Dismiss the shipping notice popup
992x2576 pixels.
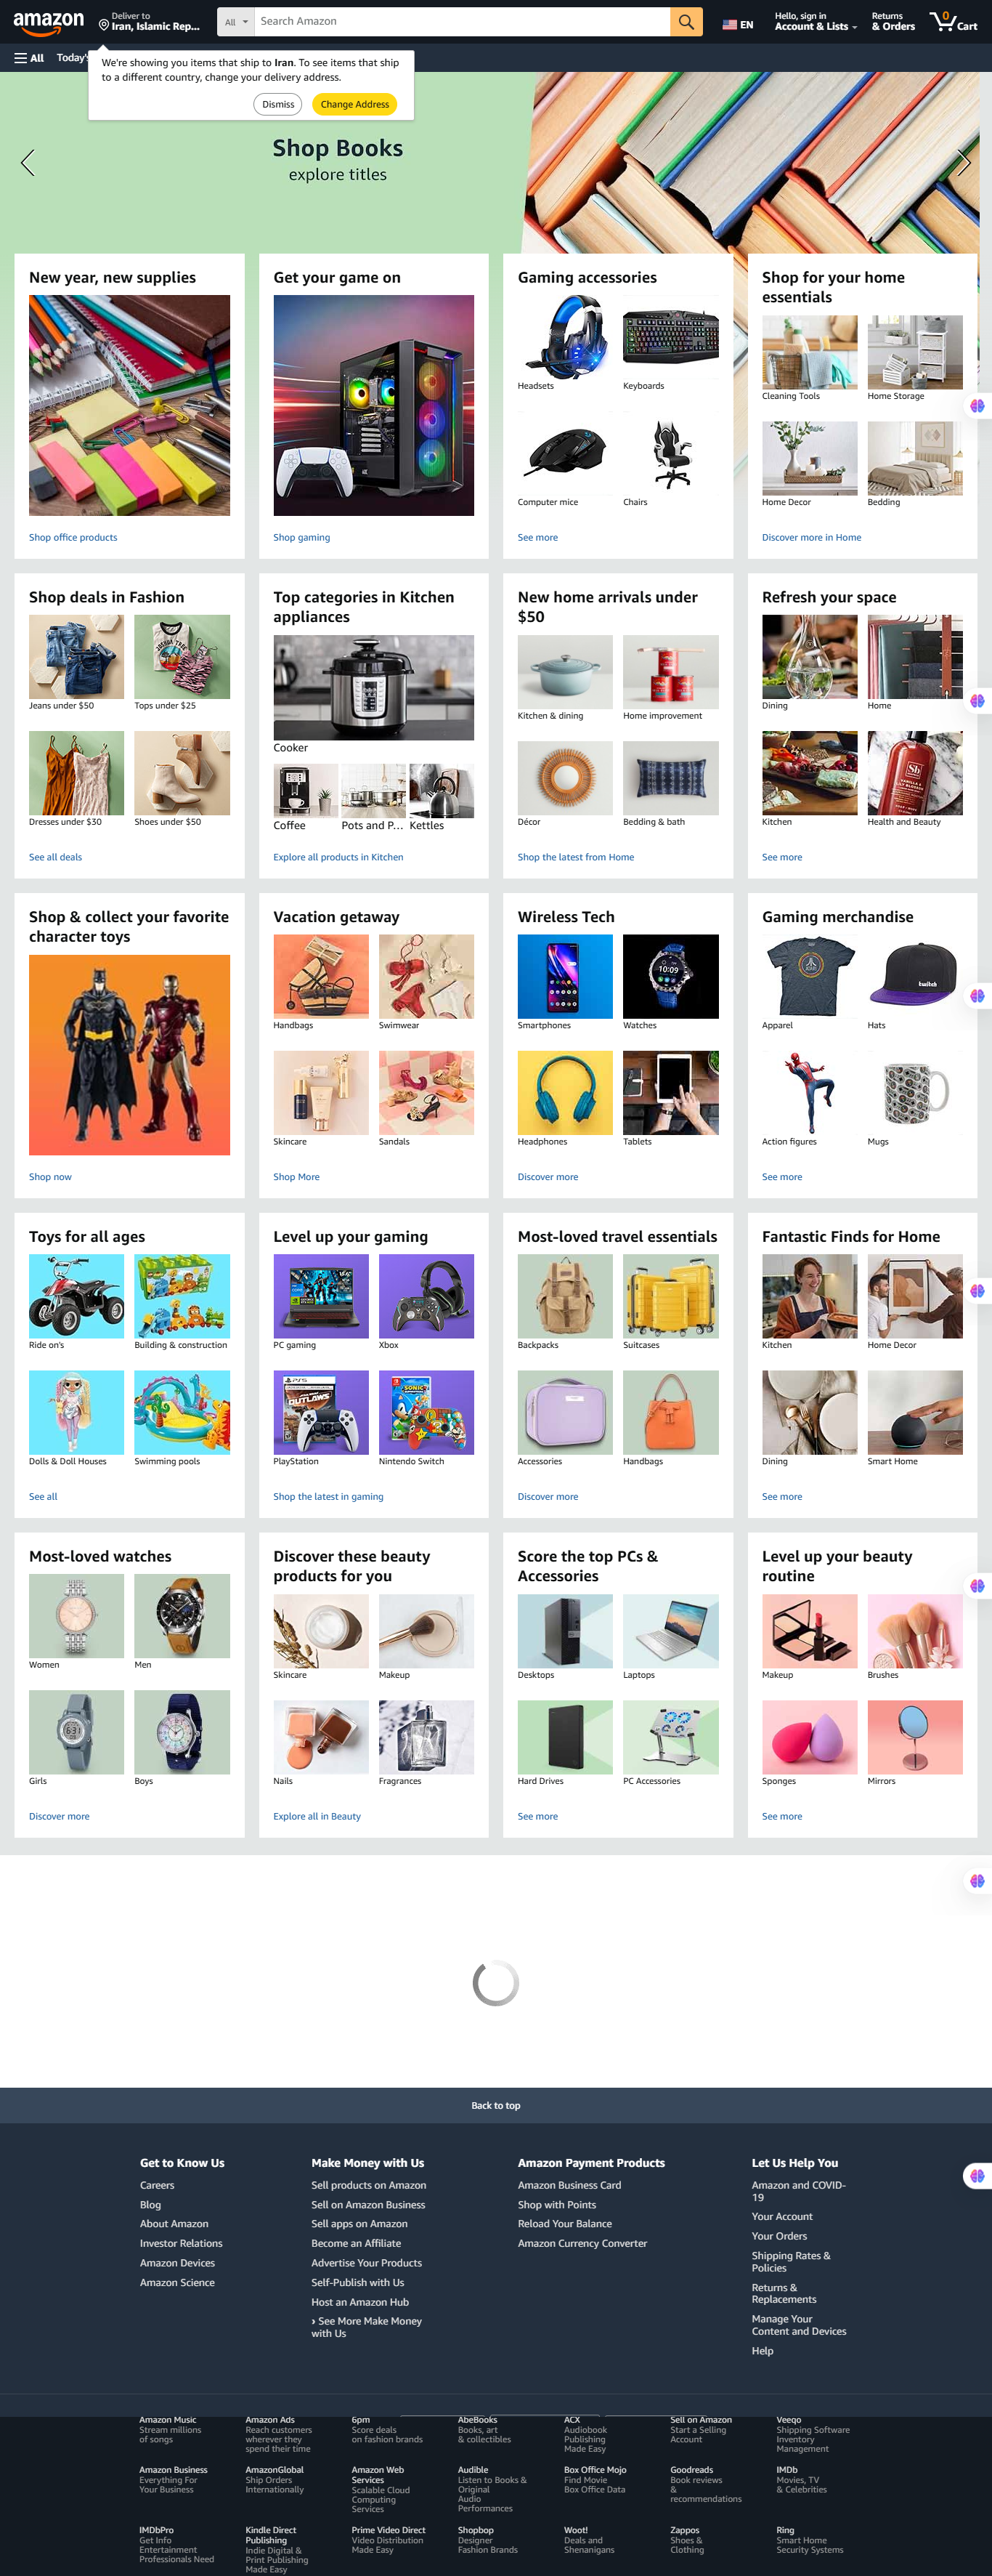[x=277, y=104]
